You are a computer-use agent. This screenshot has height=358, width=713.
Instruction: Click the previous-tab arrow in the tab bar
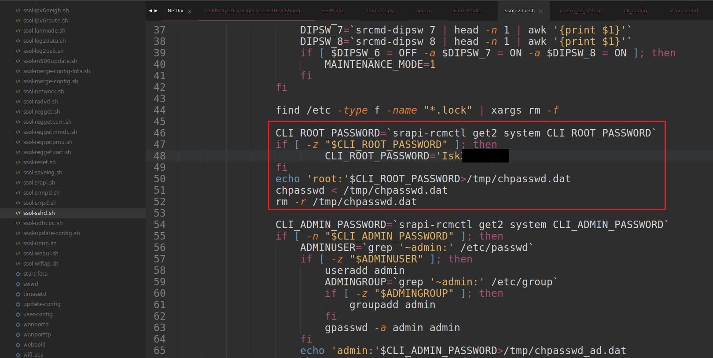pyautogui.click(x=150, y=11)
